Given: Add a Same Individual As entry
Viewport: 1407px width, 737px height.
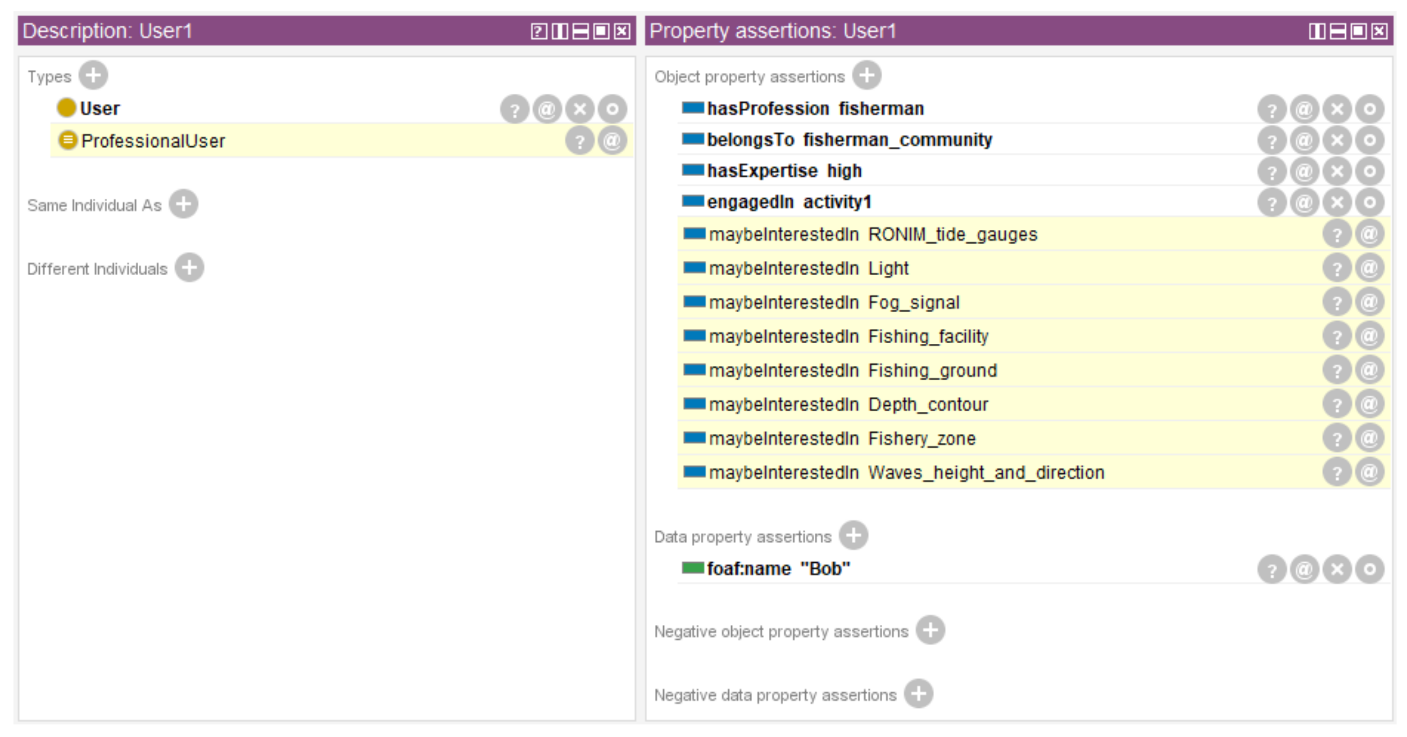Looking at the screenshot, I should 183,205.
